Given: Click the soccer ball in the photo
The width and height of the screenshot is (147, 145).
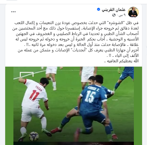Looking at the screenshot, I should pos(34,136).
